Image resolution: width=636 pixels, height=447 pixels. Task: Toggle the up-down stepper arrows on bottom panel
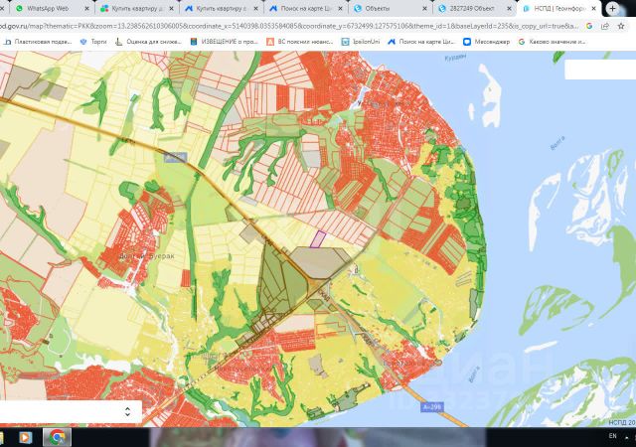tap(127, 411)
